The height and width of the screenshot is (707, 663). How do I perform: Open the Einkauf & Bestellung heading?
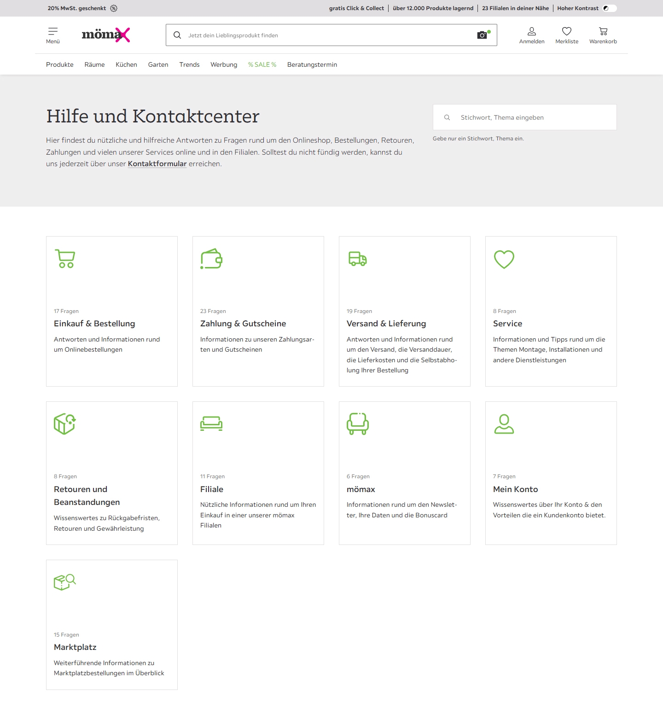[94, 324]
